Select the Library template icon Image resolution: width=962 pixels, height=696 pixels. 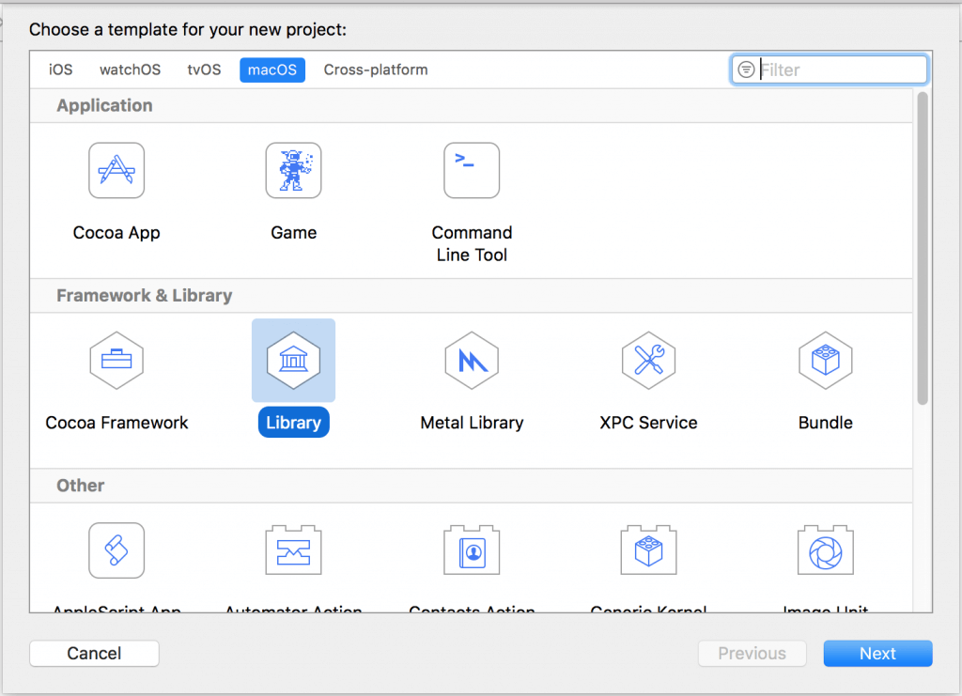tap(293, 360)
